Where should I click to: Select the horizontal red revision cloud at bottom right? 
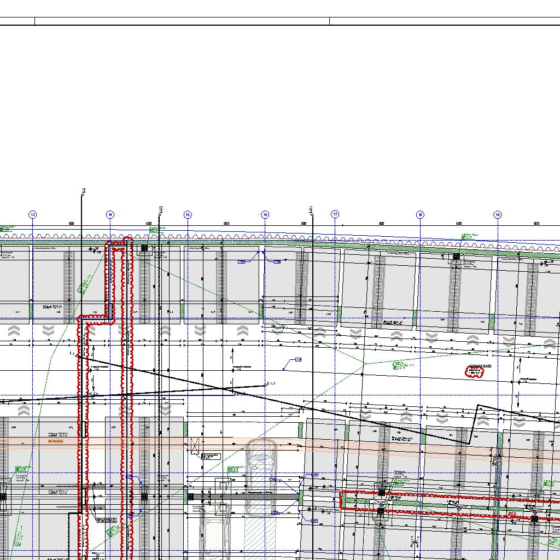[448, 504]
